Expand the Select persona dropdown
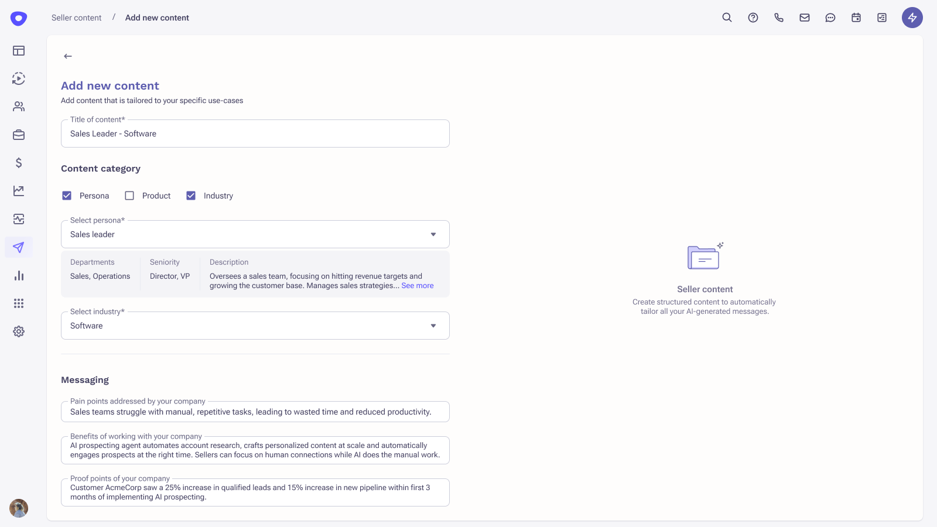Image resolution: width=937 pixels, height=527 pixels. click(433, 234)
